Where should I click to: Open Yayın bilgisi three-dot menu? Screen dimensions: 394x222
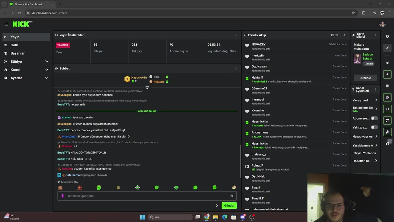click(x=375, y=35)
